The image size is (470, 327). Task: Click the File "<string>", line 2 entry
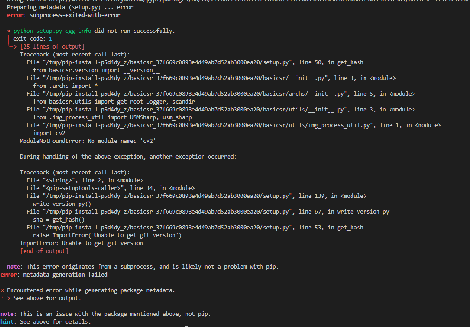(x=85, y=180)
